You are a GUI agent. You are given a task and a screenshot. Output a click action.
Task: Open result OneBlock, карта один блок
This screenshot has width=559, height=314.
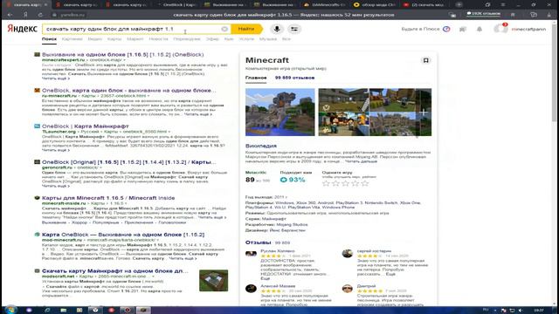[128, 91]
